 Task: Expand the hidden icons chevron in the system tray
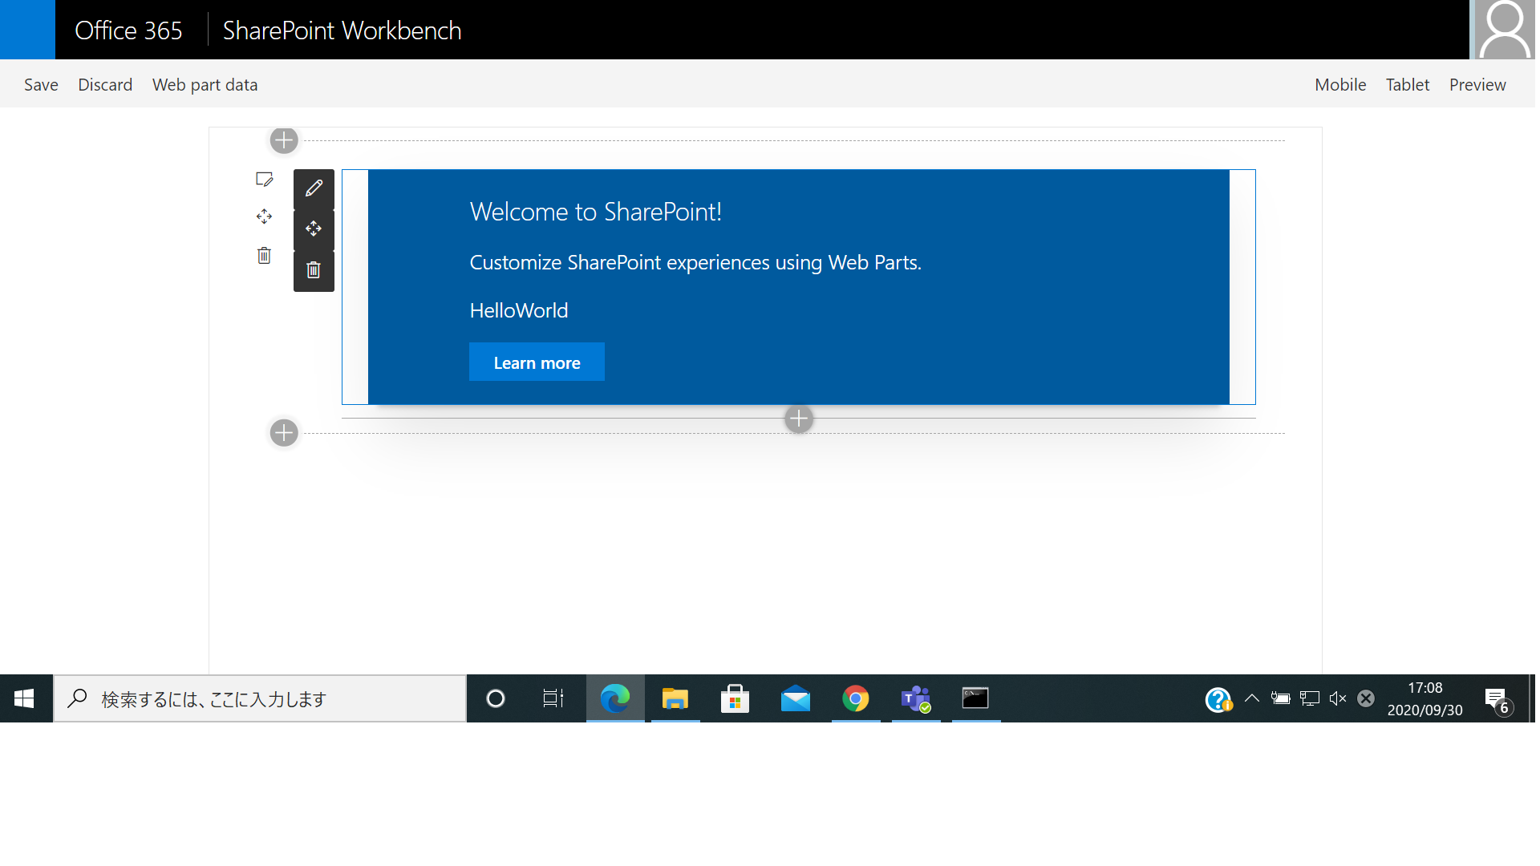[x=1252, y=698]
